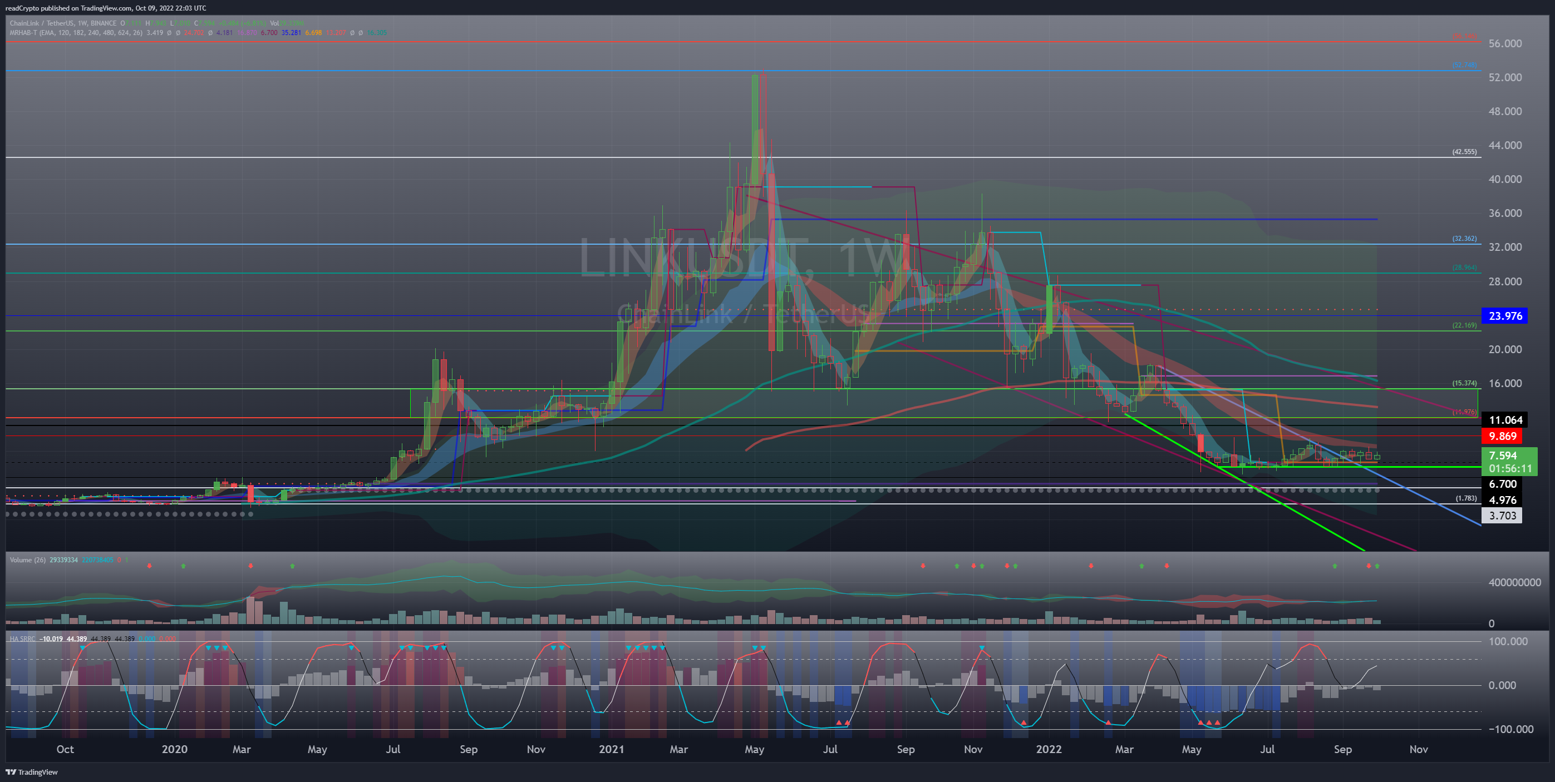Click the Oct label on time axis
Viewport: 1555px width, 782px height.
point(65,749)
